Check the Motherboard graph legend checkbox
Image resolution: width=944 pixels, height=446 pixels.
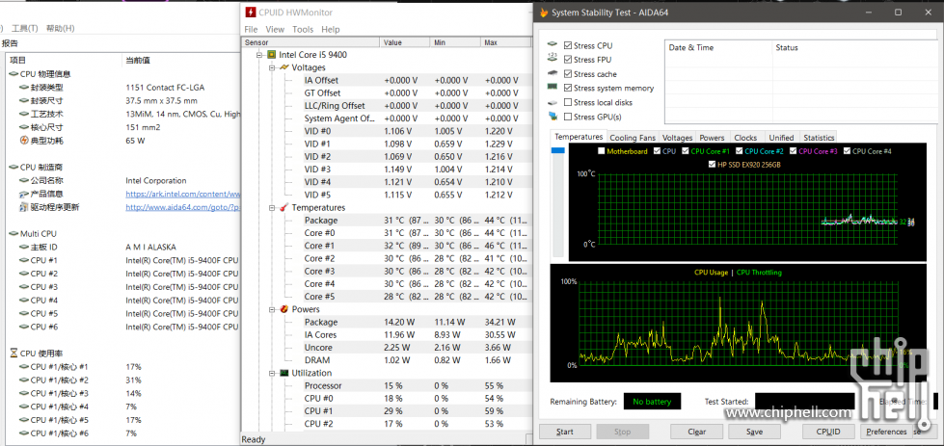[602, 151]
